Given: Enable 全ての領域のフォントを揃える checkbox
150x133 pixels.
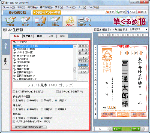Looking at the screenshot, I should tap(14, 92).
